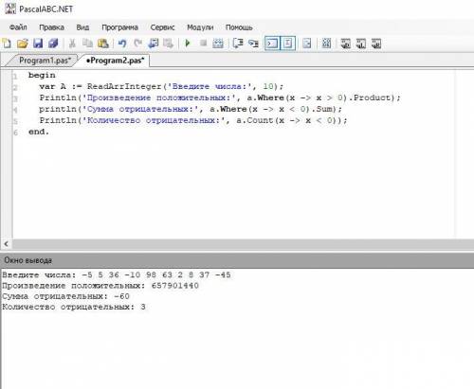The width and height of the screenshot is (474, 389).
Task: Run the program with the green arrow
Action: tap(188, 44)
